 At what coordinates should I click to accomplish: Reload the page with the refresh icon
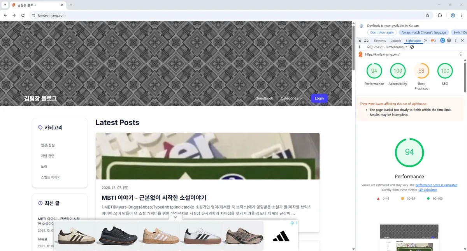point(23,15)
